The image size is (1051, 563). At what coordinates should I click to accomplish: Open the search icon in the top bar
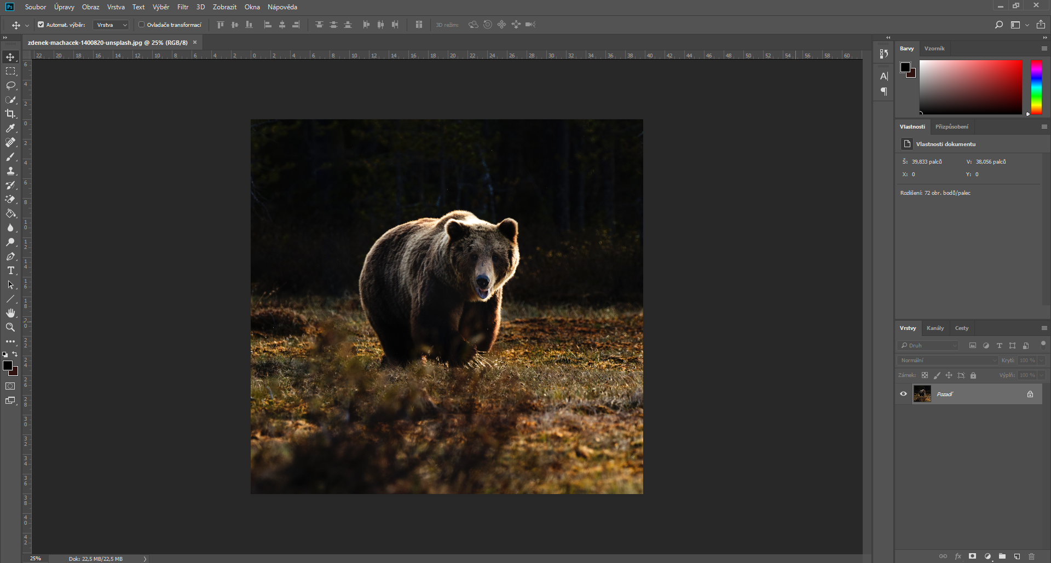[999, 24]
